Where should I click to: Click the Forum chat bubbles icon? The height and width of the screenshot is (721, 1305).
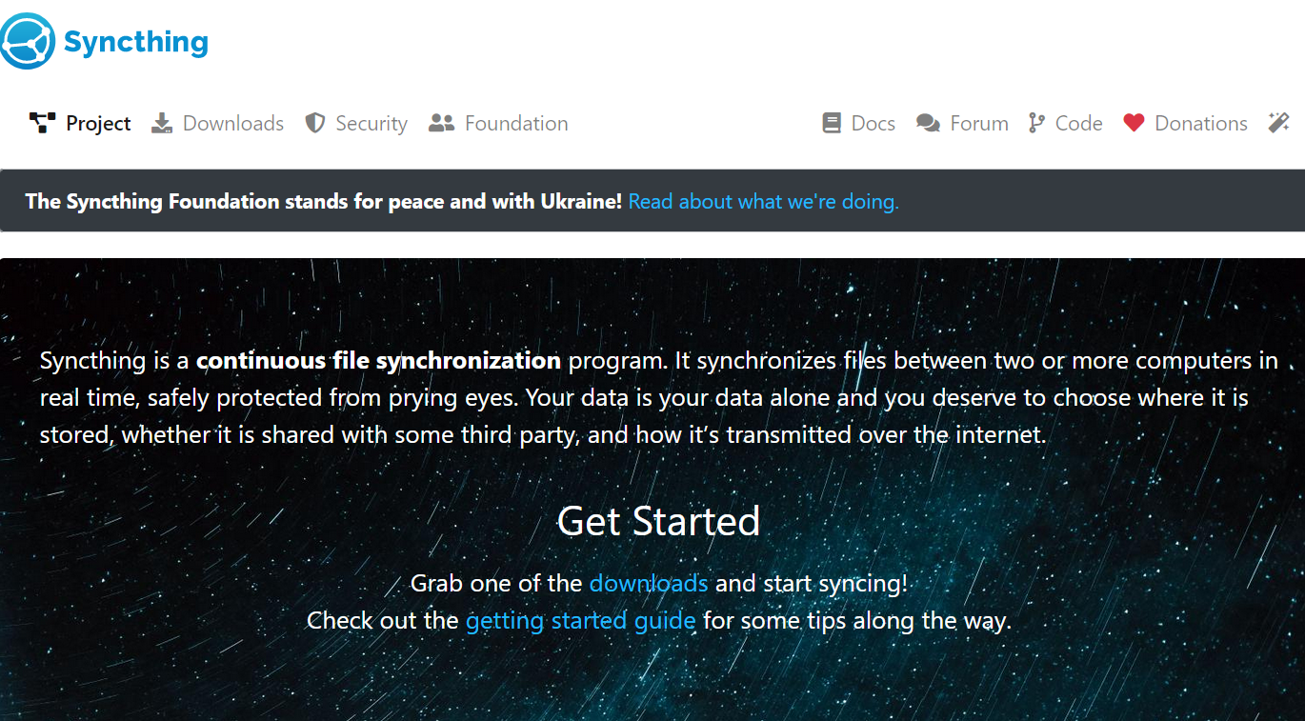pyautogui.click(x=928, y=123)
